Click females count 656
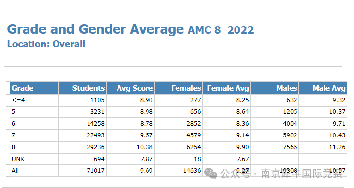 pyautogui.click(x=196, y=111)
